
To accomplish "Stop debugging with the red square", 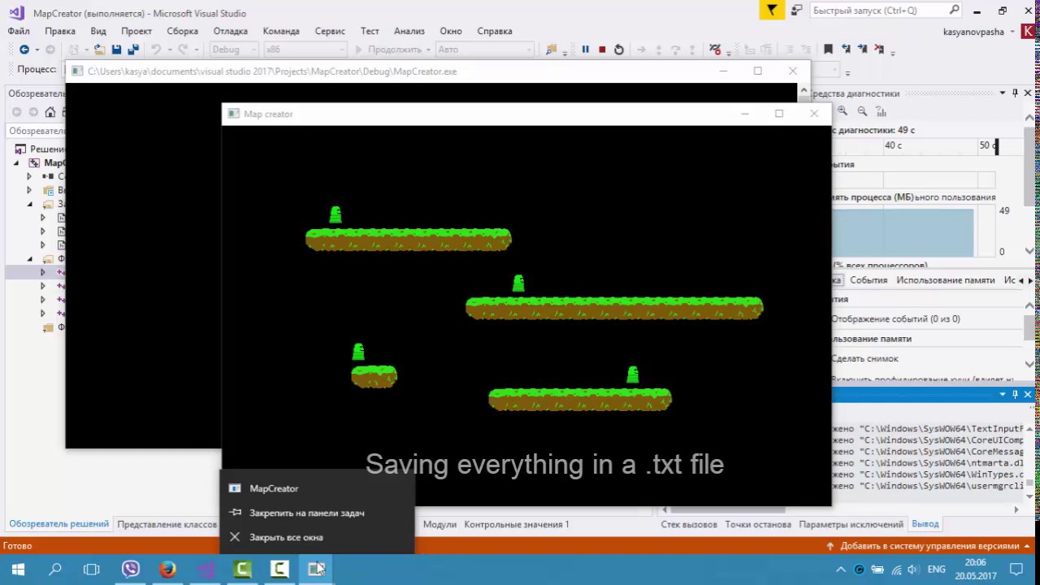I will 602,50.
